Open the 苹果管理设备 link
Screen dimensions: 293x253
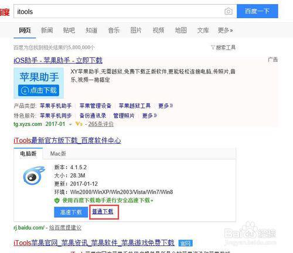[96, 106]
